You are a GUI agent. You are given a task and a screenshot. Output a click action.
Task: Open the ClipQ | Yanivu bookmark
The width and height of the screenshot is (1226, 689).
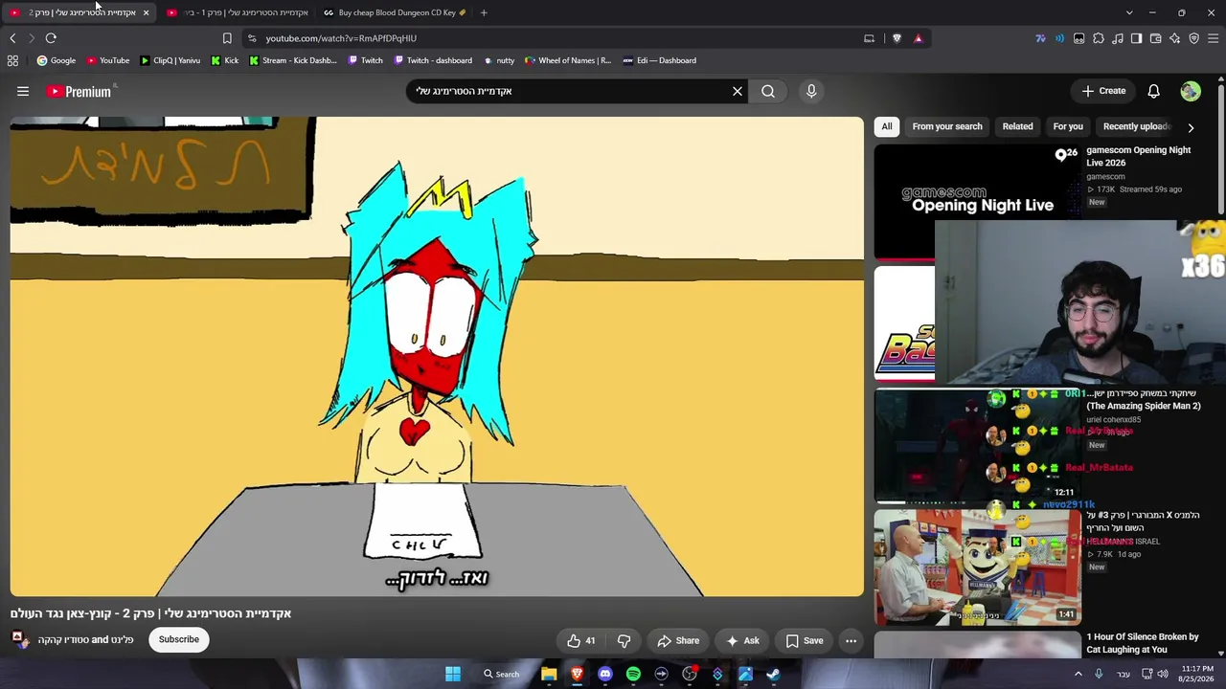click(x=170, y=60)
